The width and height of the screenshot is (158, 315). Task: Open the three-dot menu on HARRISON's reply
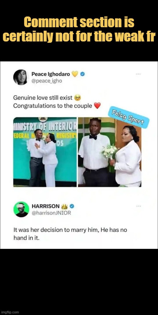(138, 206)
